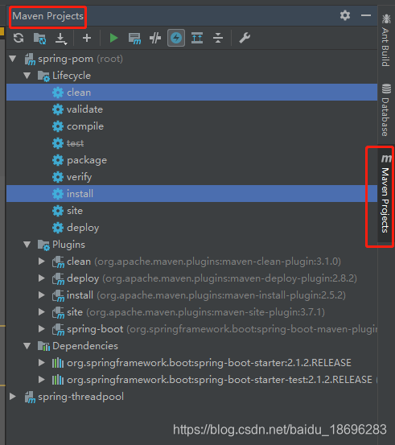The height and width of the screenshot is (445, 395).
Task: Select the maven-deploy-plugin:2.8.2 row
Action: coord(191,278)
